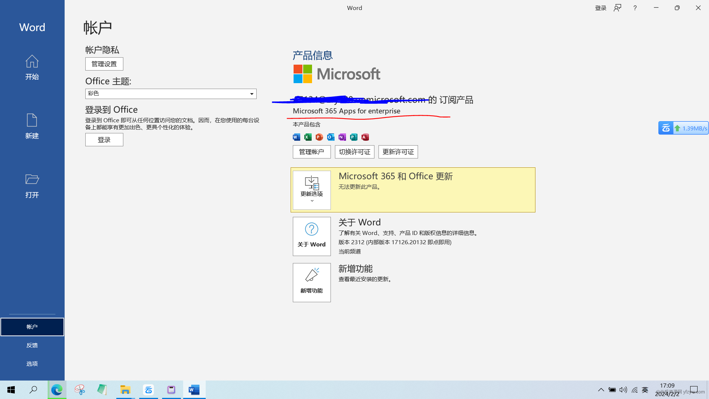Open the Office update settings panel
Viewport: 709px width, 399px height.
click(x=312, y=190)
